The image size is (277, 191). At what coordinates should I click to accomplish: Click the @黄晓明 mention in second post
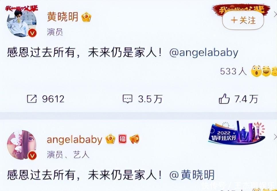click(x=192, y=175)
